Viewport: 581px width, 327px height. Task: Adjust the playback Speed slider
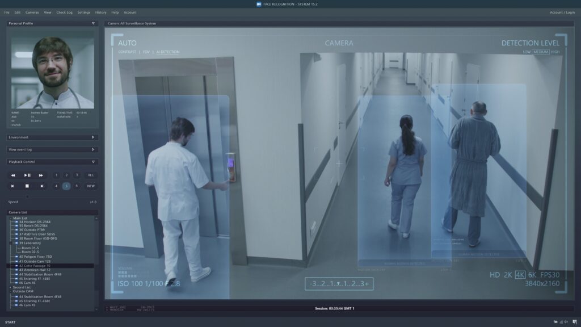[x=27, y=196]
